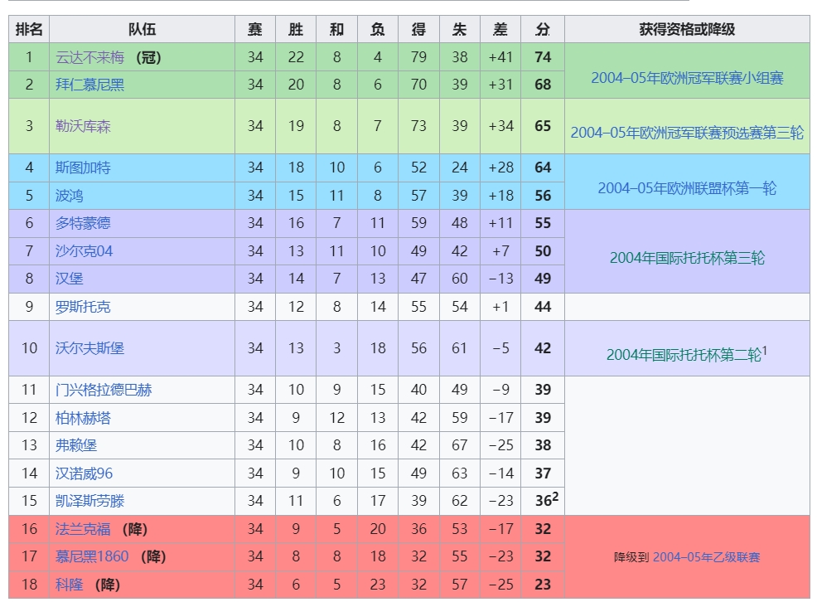The image size is (817, 602).
Task: Open the 云达不来梅 team link
Action: pyautogui.click(x=89, y=57)
